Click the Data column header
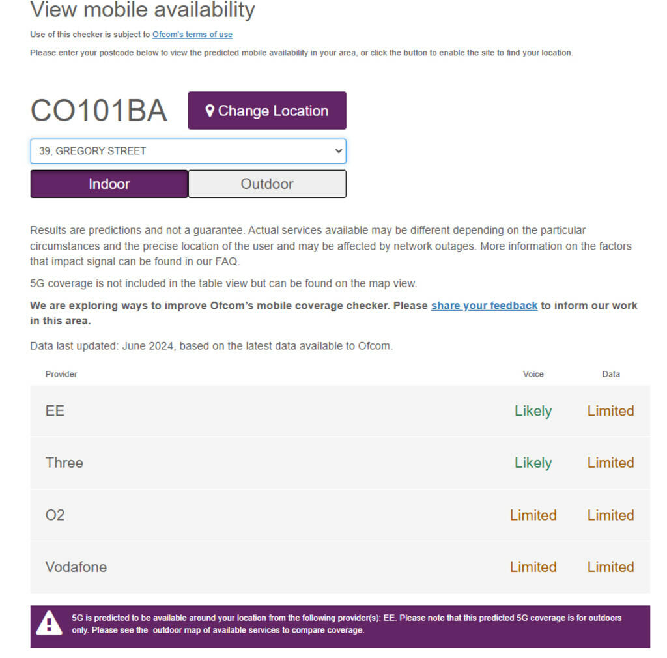 coord(610,374)
